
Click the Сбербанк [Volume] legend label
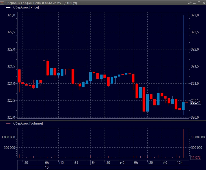click(28, 123)
